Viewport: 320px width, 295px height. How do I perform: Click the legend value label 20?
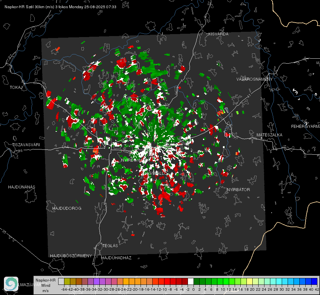[252, 289]
